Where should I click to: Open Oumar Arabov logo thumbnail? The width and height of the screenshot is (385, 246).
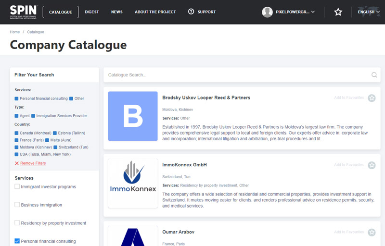click(133, 236)
